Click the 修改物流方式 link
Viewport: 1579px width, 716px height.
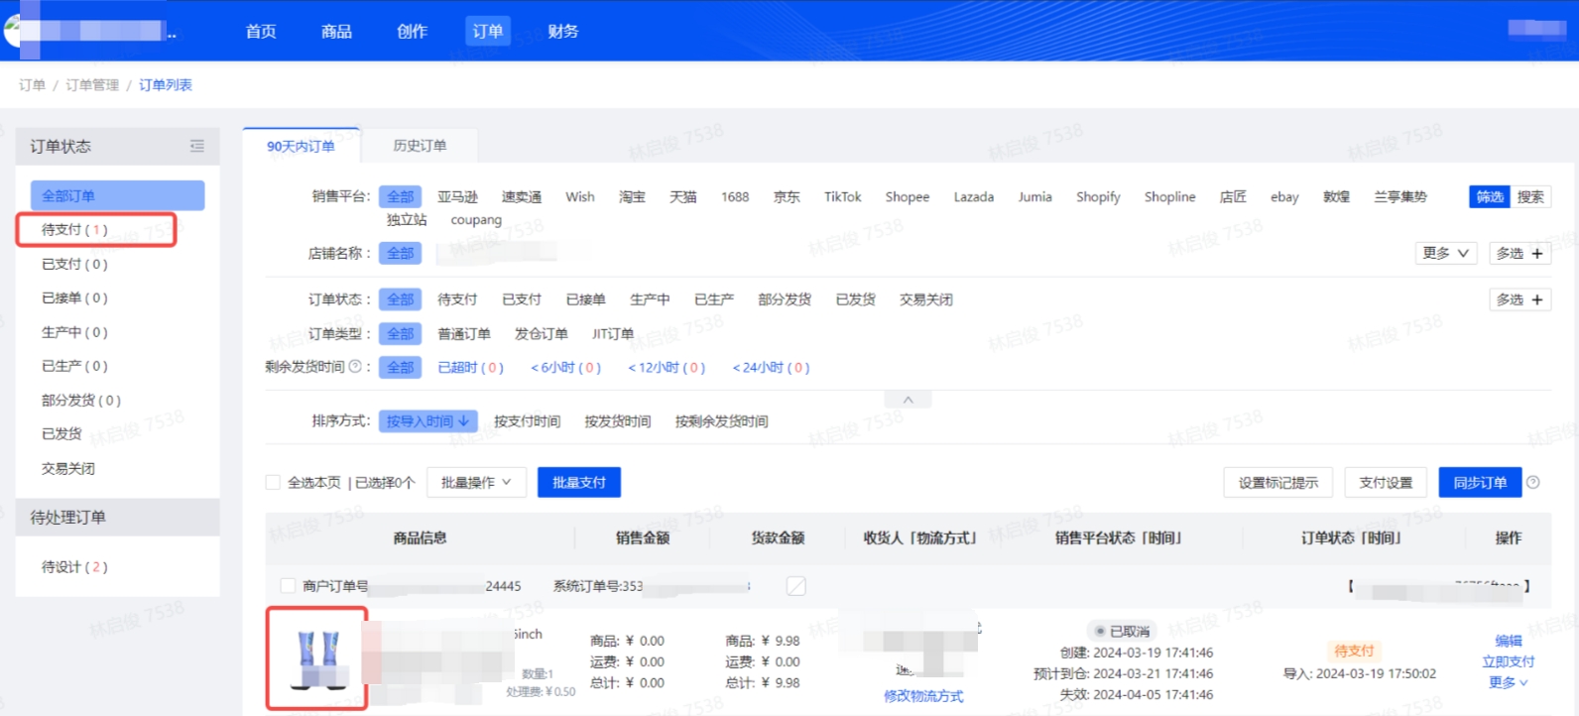(923, 696)
